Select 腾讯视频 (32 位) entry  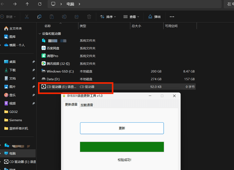click(58, 64)
